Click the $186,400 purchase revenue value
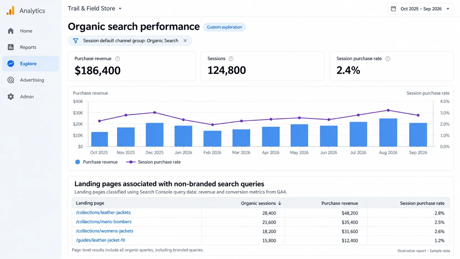 pyautogui.click(x=97, y=70)
